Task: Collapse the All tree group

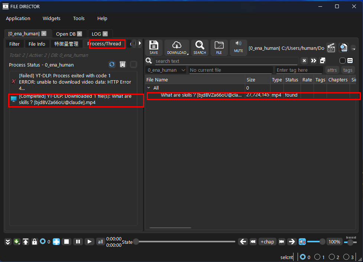Action: (x=149, y=88)
